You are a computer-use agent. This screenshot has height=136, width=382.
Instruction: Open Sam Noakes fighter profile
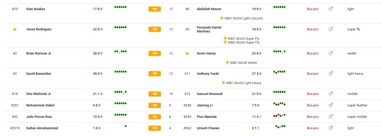(x=36, y=9)
